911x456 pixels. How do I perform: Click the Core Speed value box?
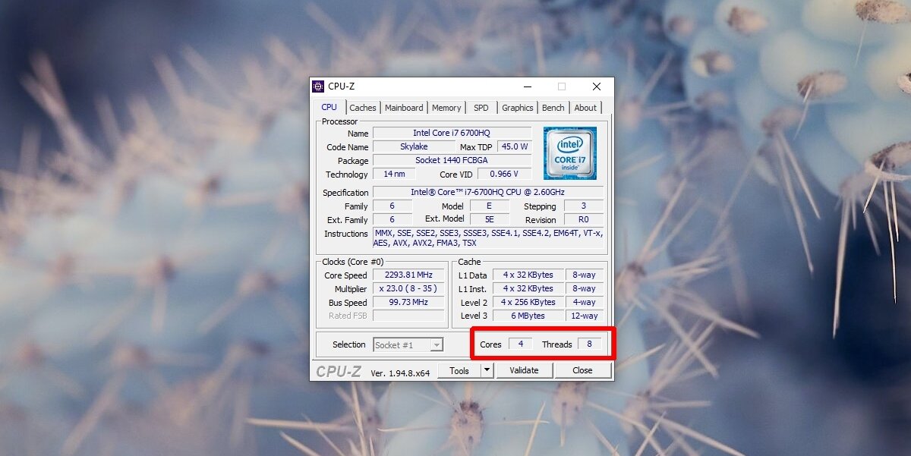point(408,274)
